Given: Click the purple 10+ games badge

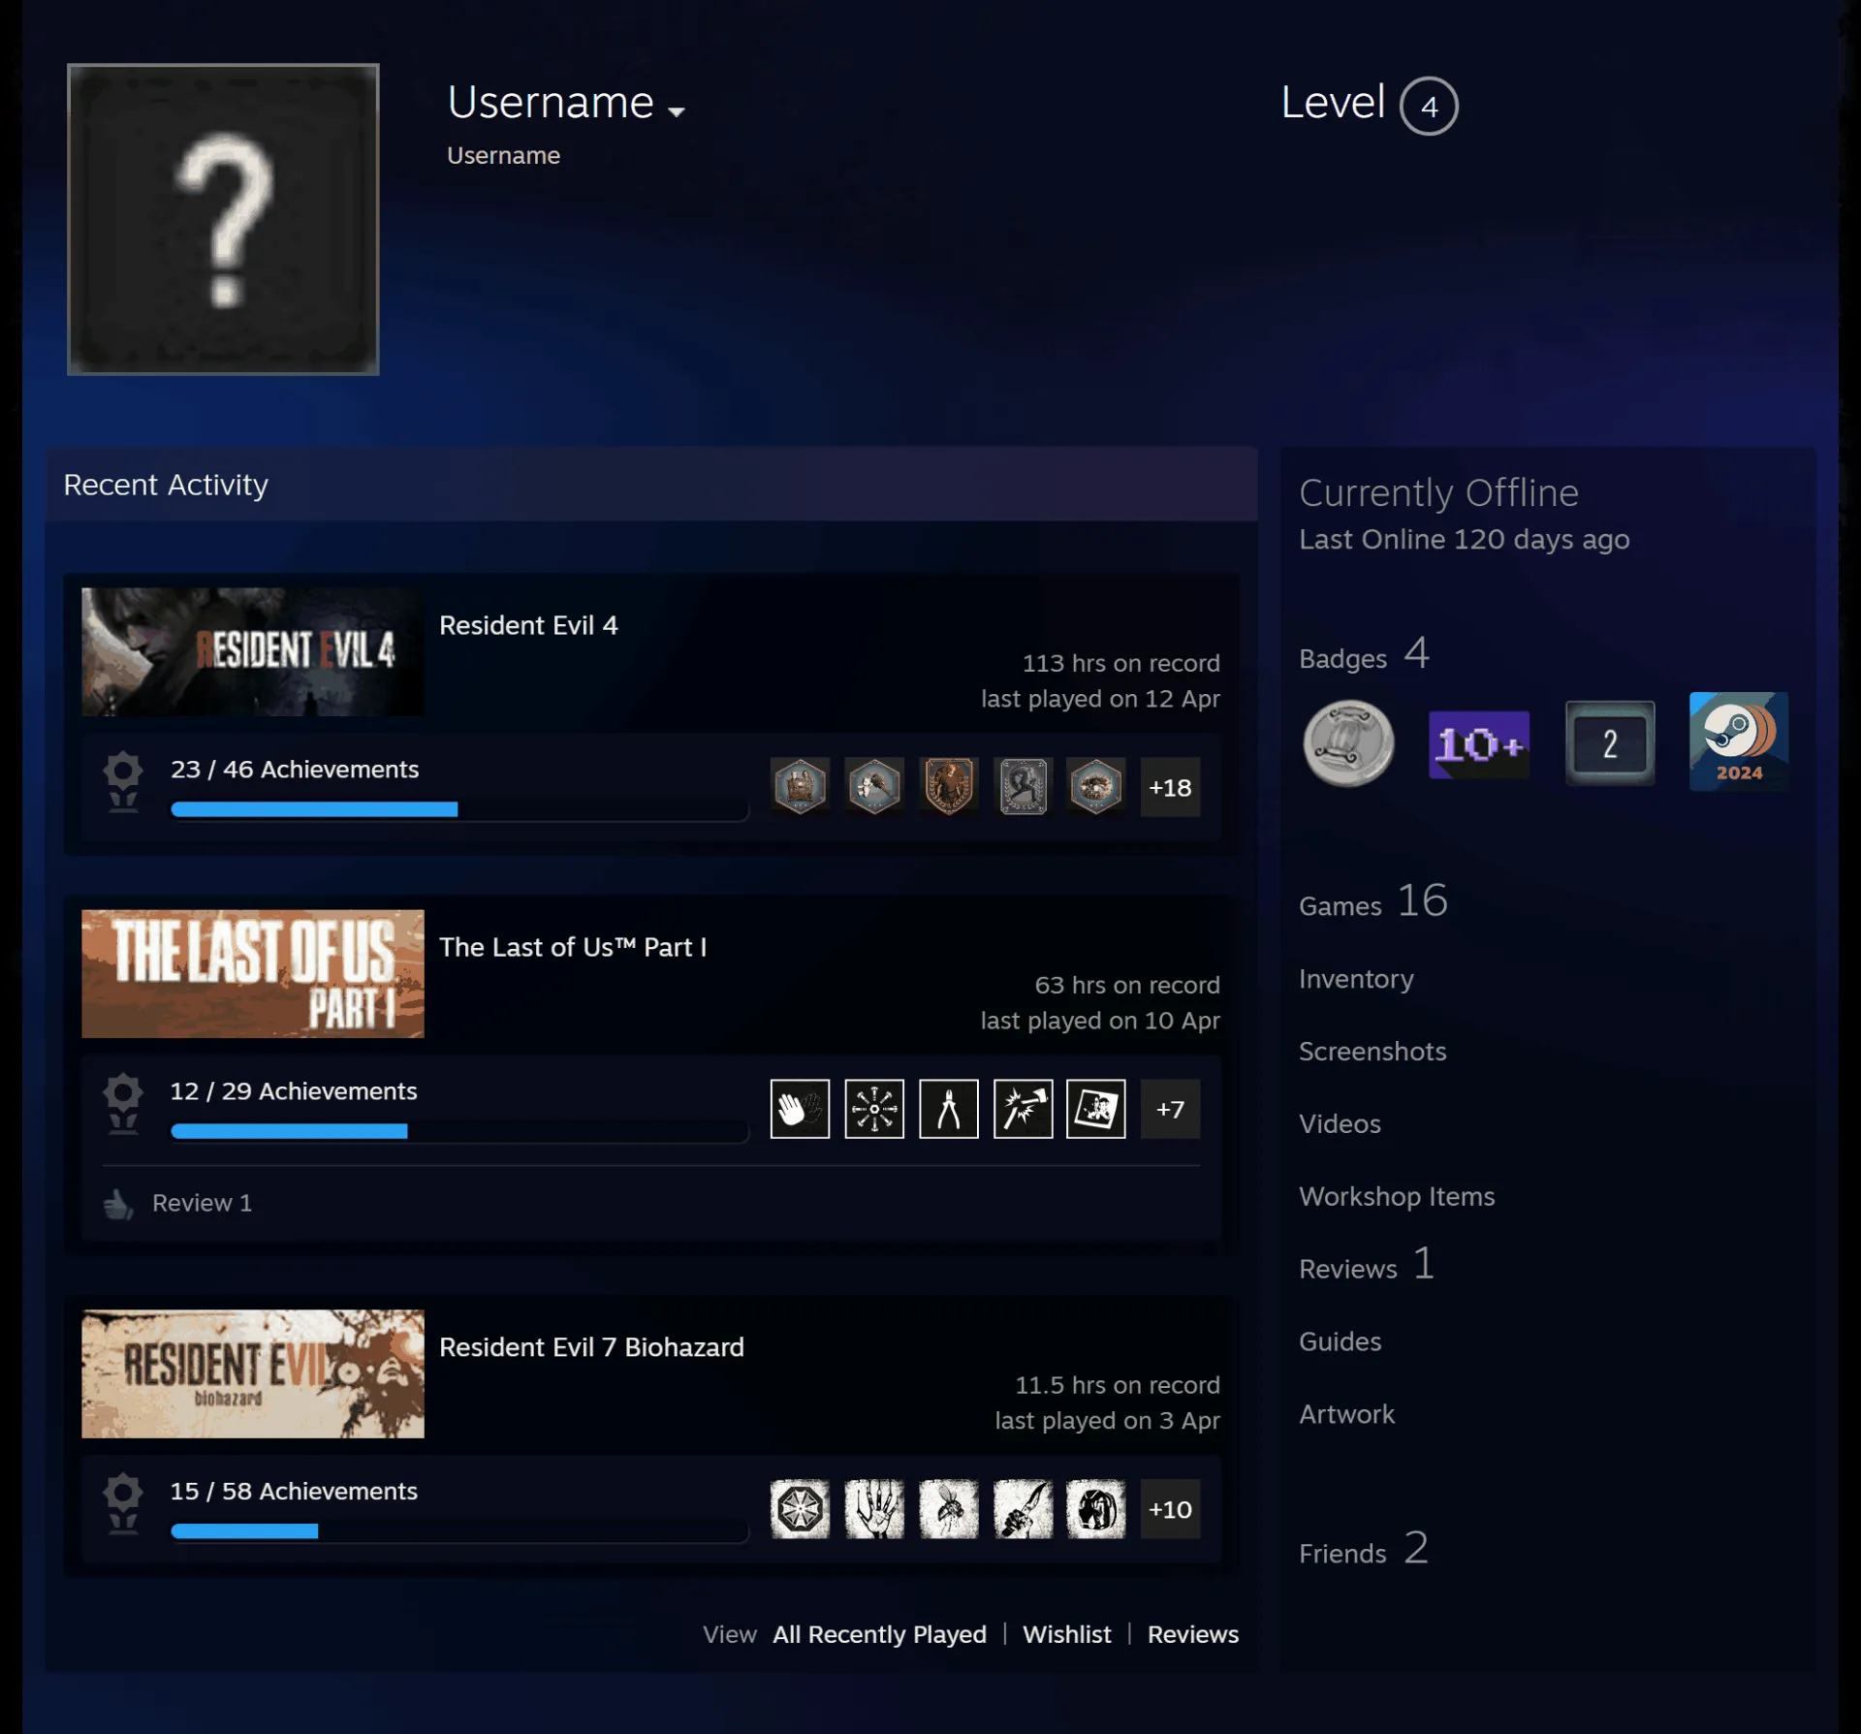Looking at the screenshot, I should point(1479,744).
